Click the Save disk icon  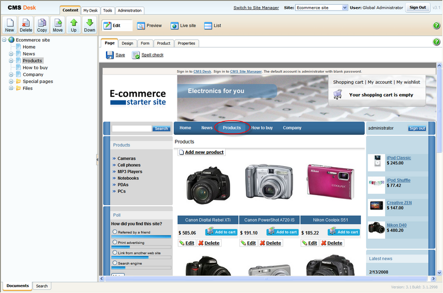pos(110,55)
